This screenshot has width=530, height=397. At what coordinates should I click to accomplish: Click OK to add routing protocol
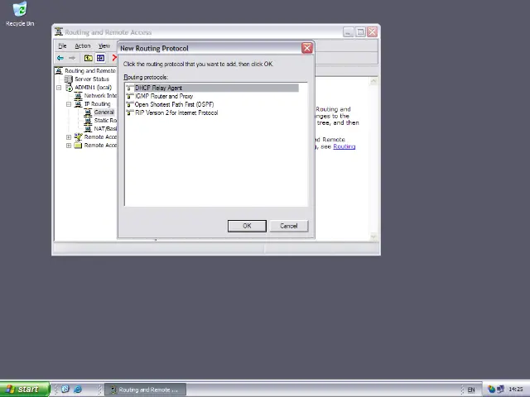pos(246,226)
